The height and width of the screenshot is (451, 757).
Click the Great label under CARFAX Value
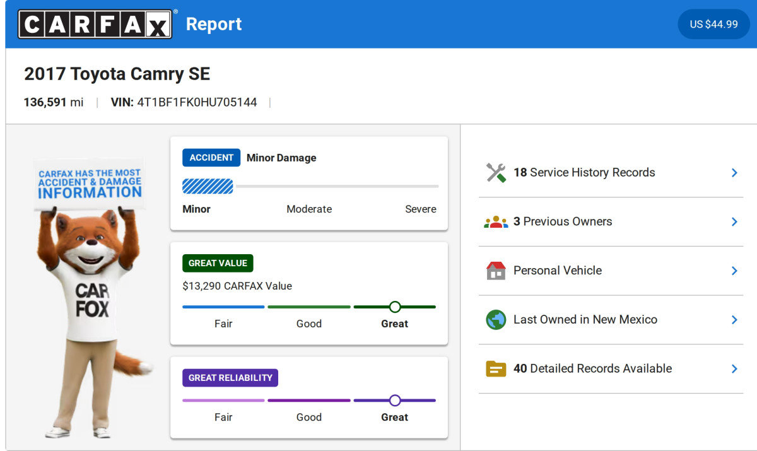click(x=395, y=324)
